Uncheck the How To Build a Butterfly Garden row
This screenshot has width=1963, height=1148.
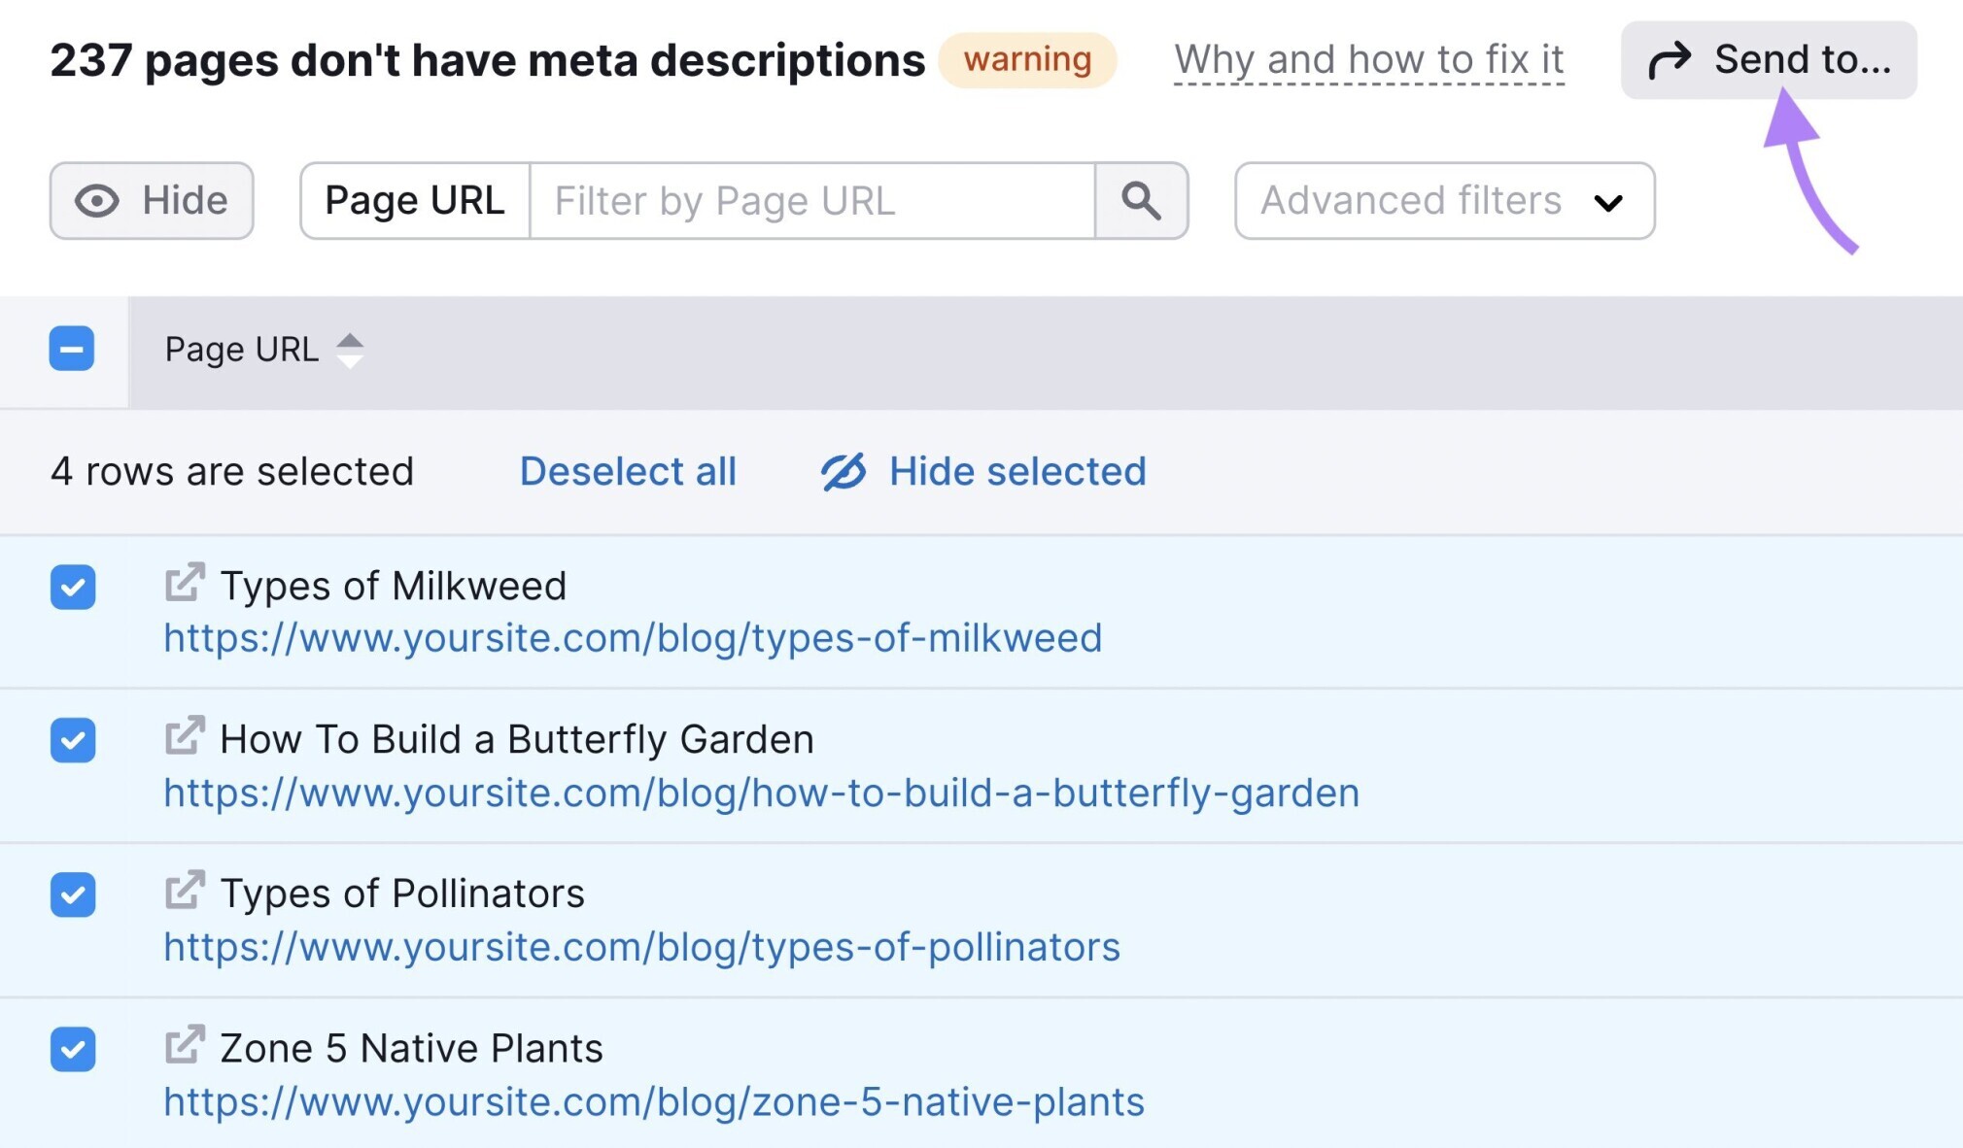click(73, 740)
